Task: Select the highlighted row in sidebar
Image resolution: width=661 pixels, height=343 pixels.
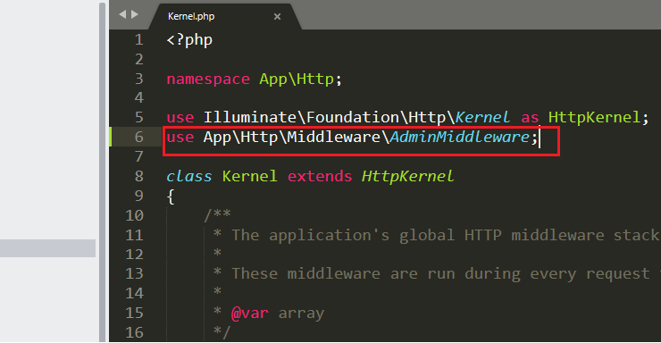Action: click(47, 248)
